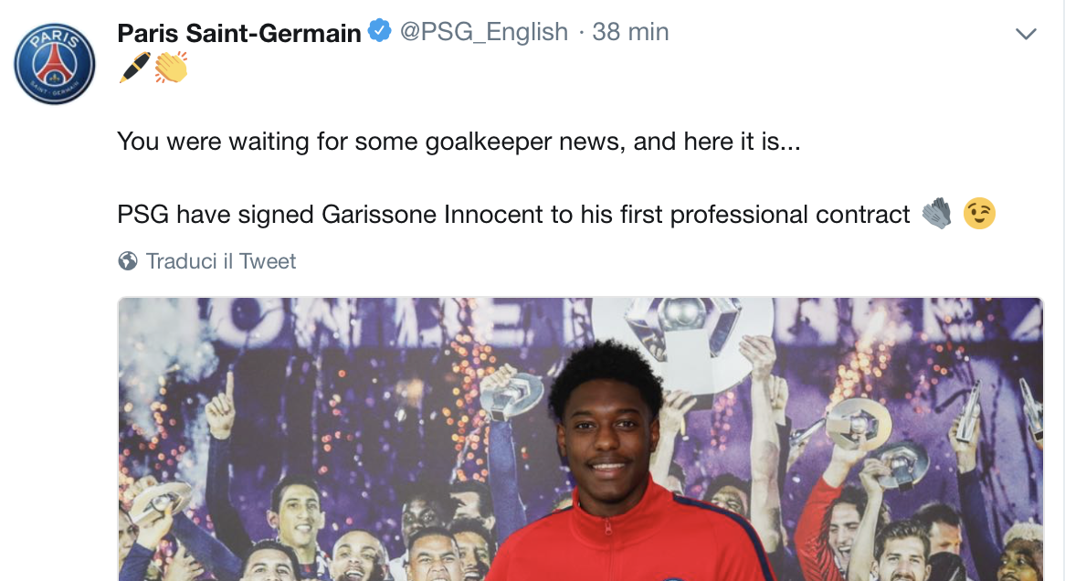Image resolution: width=1065 pixels, height=581 pixels.
Task: Click the blue verified badge
Action: 379,32
